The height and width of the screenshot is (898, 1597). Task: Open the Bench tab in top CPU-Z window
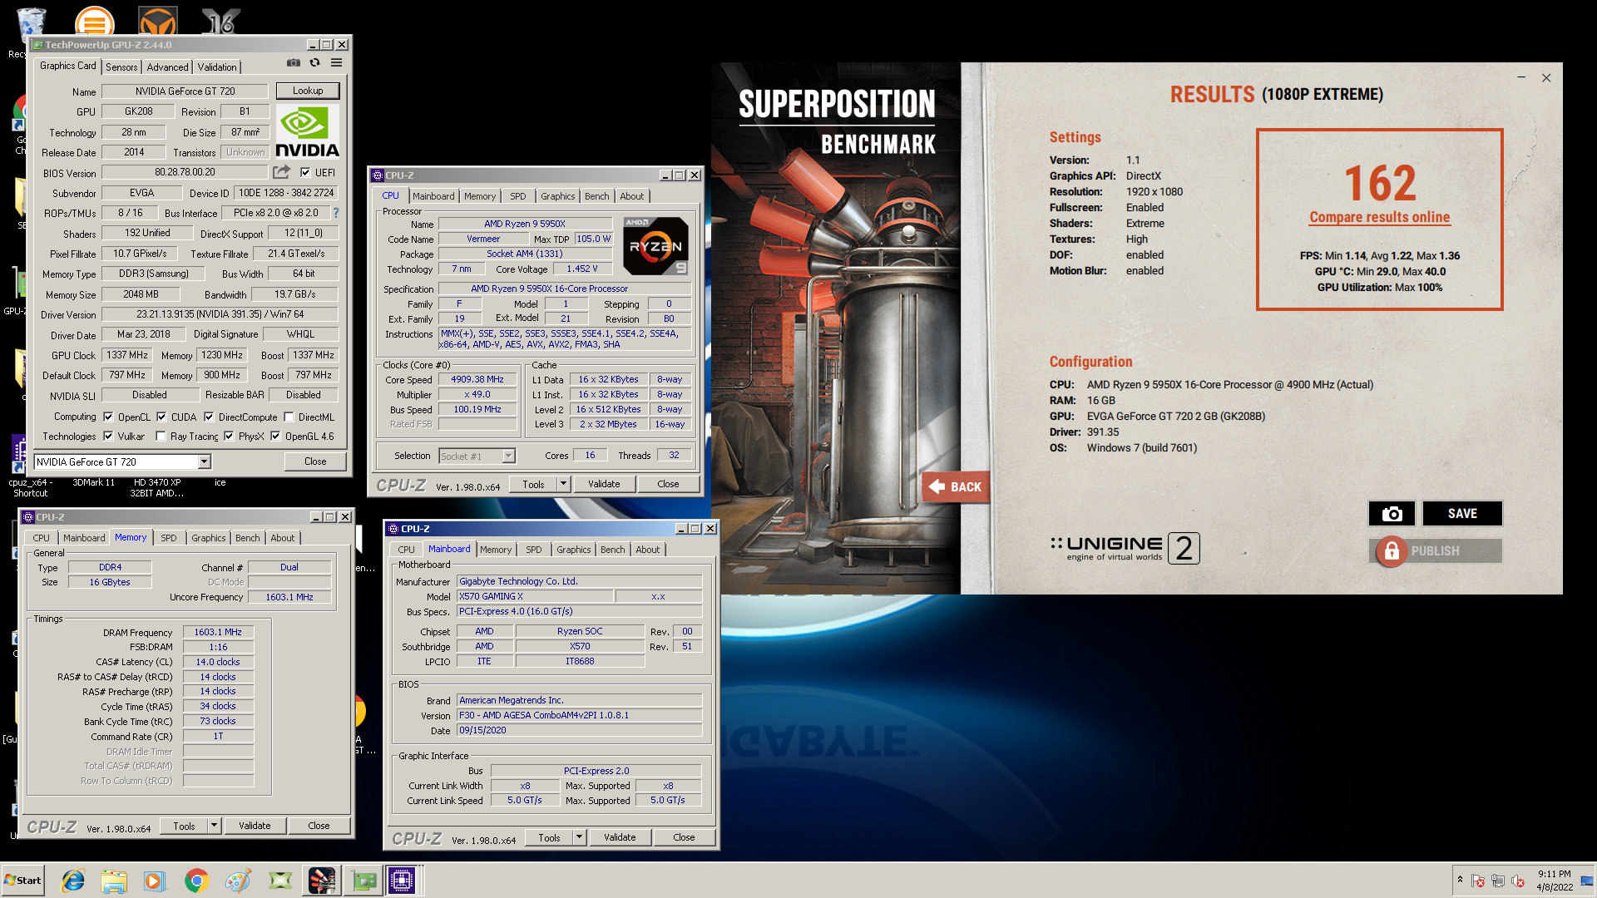[x=596, y=196]
